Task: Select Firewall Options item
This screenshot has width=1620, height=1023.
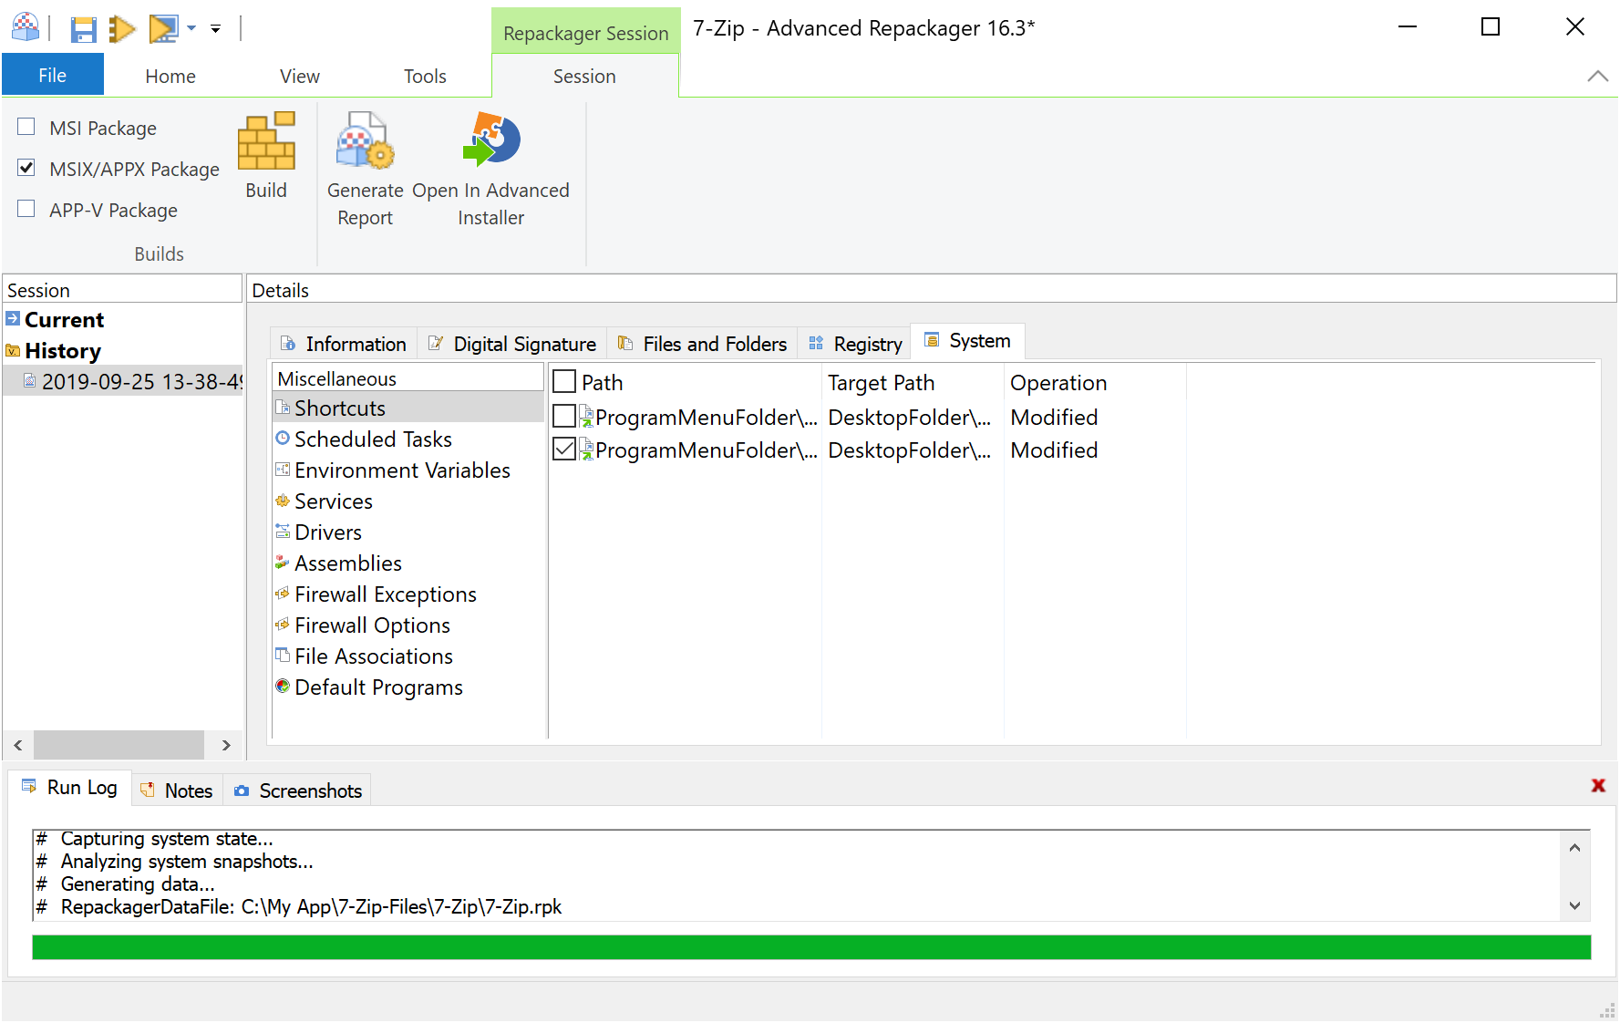Action: [372, 625]
